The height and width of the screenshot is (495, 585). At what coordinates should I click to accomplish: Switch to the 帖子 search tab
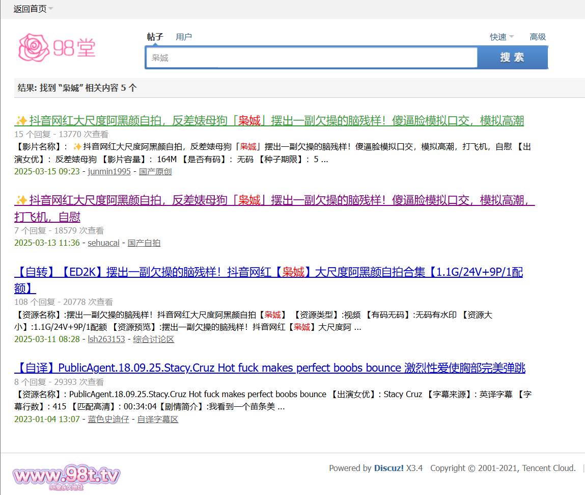click(155, 37)
